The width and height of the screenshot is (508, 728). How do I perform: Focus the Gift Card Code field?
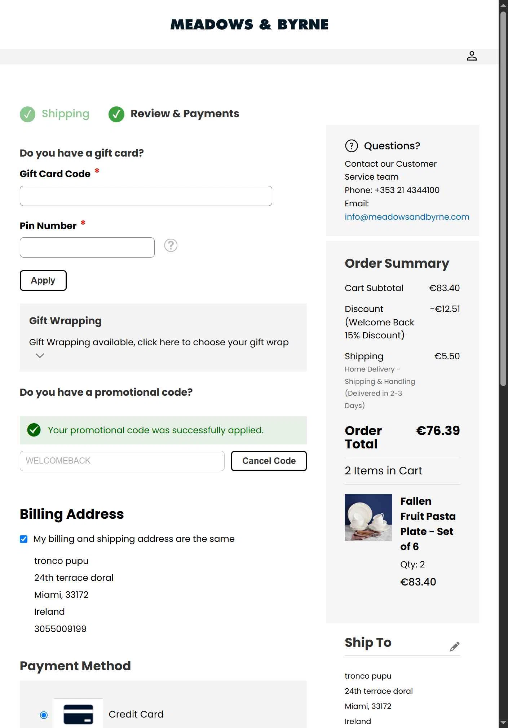146,196
